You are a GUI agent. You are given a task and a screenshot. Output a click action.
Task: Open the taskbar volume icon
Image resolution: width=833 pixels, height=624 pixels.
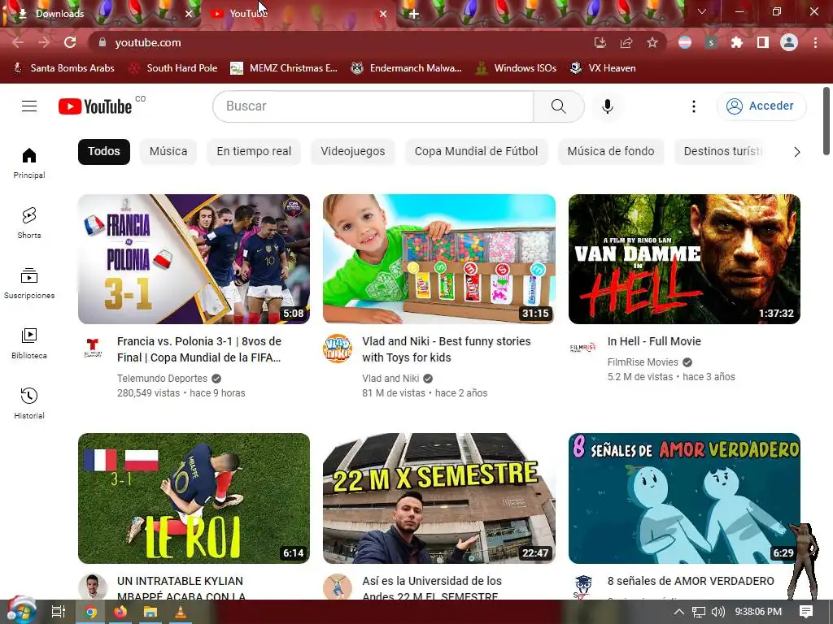coord(717,612)
